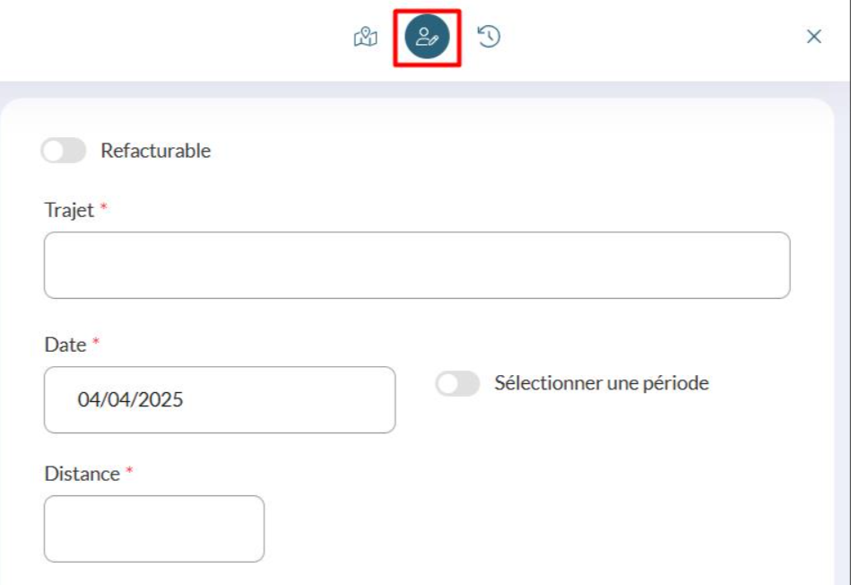Select the manual entry user-pencil icon

tap(427, 37)
